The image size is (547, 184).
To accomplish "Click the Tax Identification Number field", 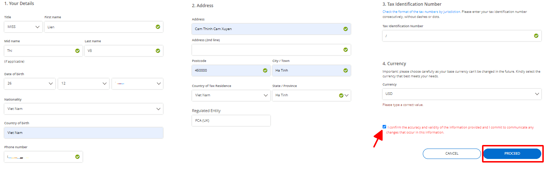I will coord(462,36).
